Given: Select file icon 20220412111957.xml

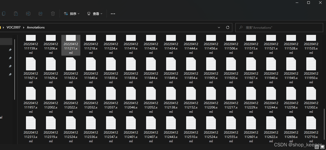Looking at the screenshot, I should click(31, 93).
